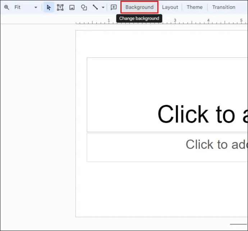Open the insert image tool
The width and height of the screenshot is (248, 231).
pos(72,7)
